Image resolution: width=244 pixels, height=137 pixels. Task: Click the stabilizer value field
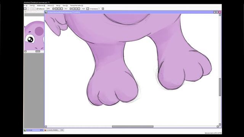(100, 9)
